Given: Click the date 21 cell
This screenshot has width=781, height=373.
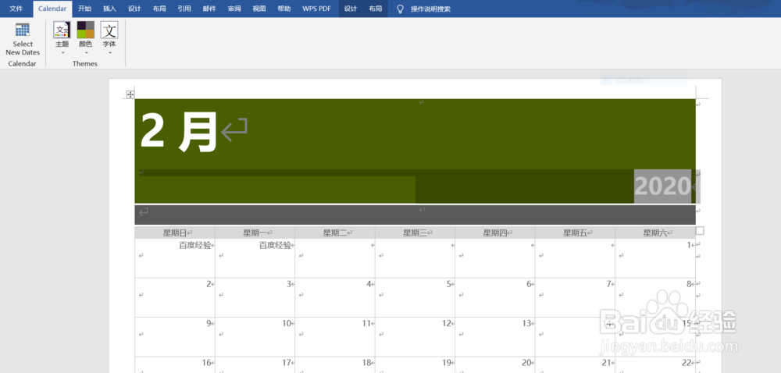Looking at the screenshot, I should tap(575, 365).
